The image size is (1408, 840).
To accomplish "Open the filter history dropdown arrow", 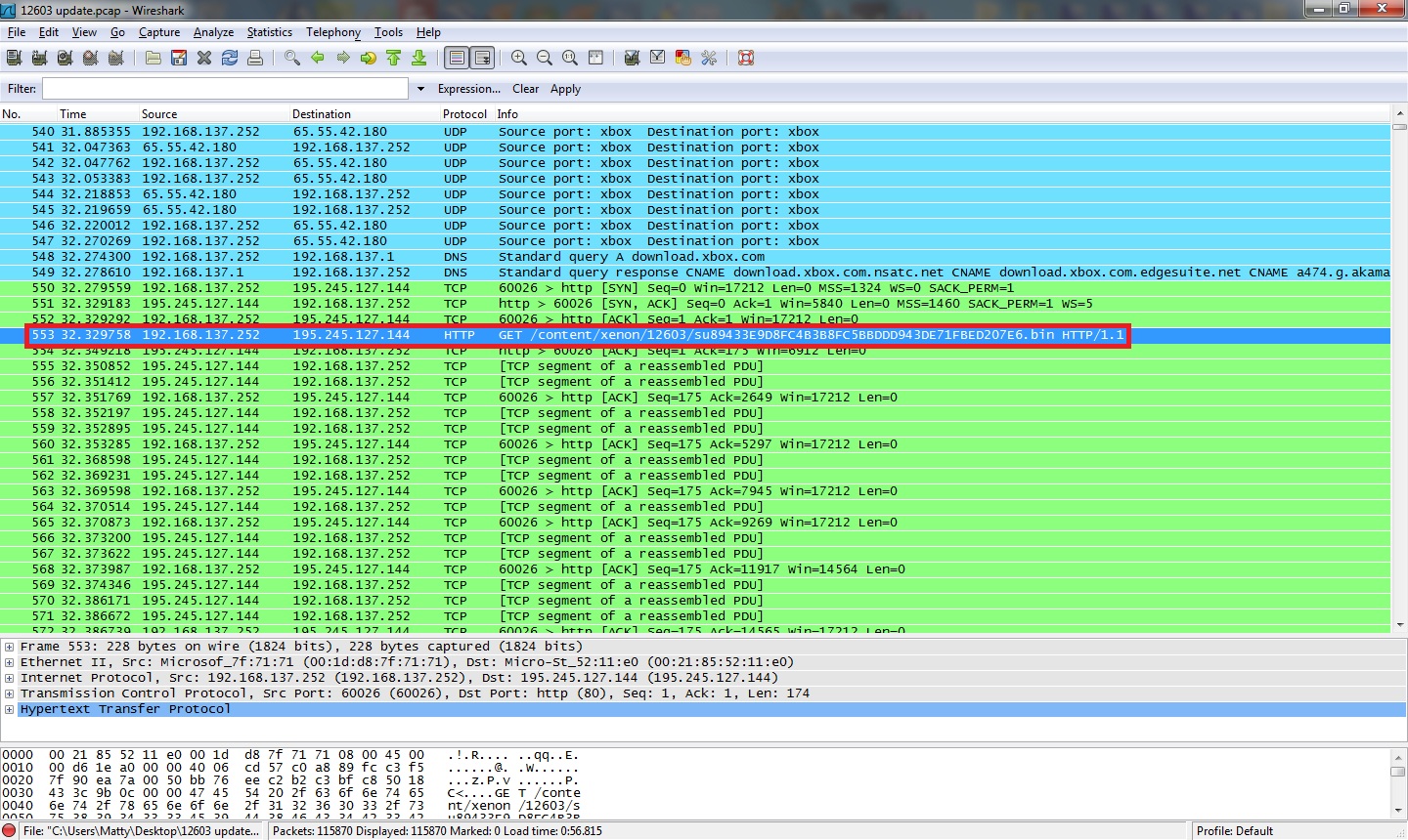I will point(420,89).
